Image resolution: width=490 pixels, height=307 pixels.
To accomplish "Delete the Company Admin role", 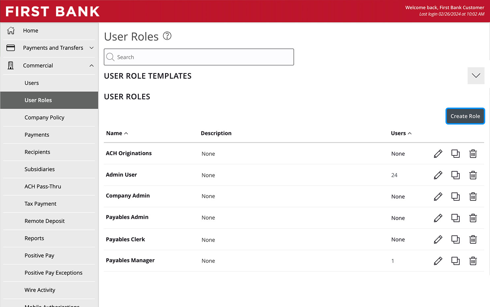I will point(473,197).
